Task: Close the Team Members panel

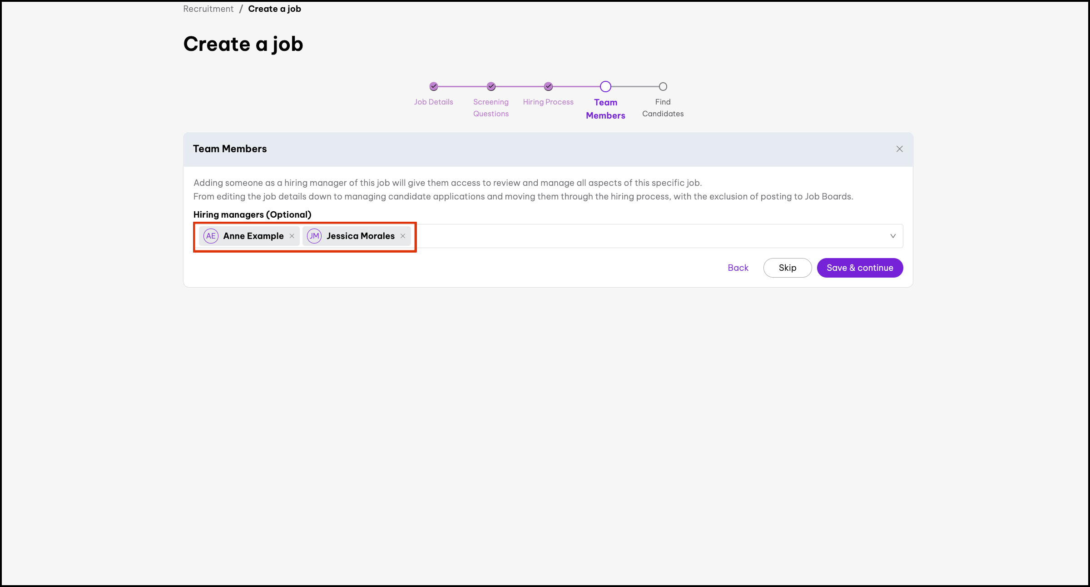Action: click(x=899, y=149)
